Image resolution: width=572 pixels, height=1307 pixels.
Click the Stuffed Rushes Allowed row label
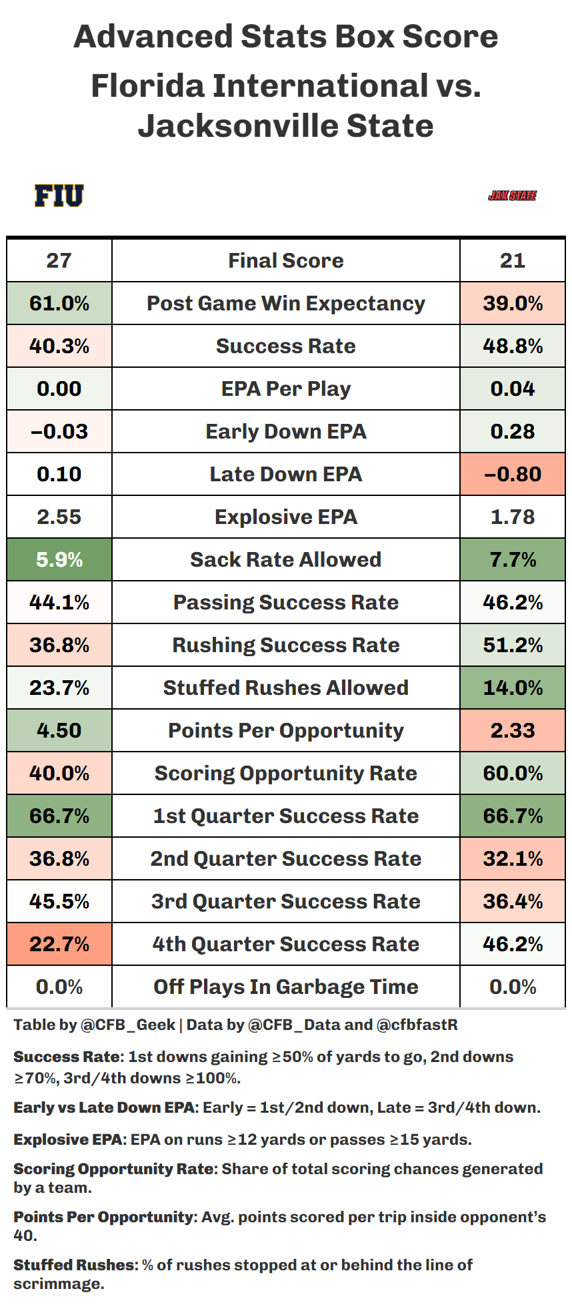coord(285,688)
